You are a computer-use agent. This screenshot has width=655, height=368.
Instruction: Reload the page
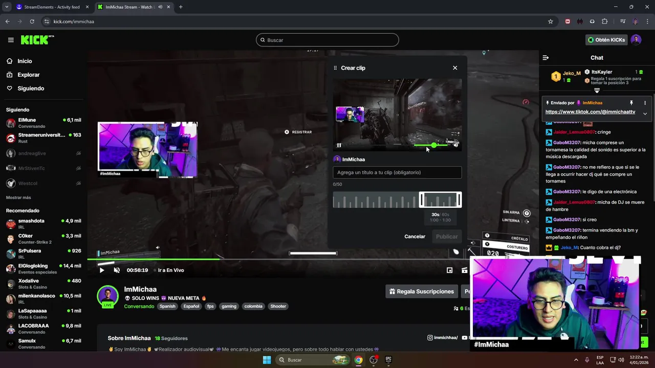pos(32,21)
